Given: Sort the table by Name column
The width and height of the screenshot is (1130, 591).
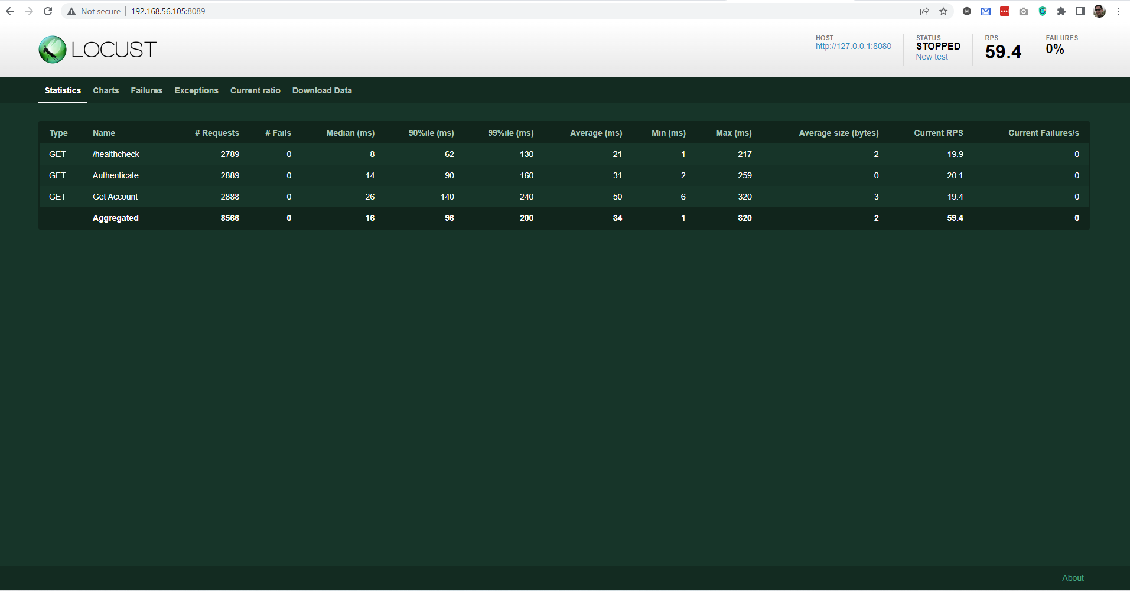Looking at the screenshot, I should (104, 133).
